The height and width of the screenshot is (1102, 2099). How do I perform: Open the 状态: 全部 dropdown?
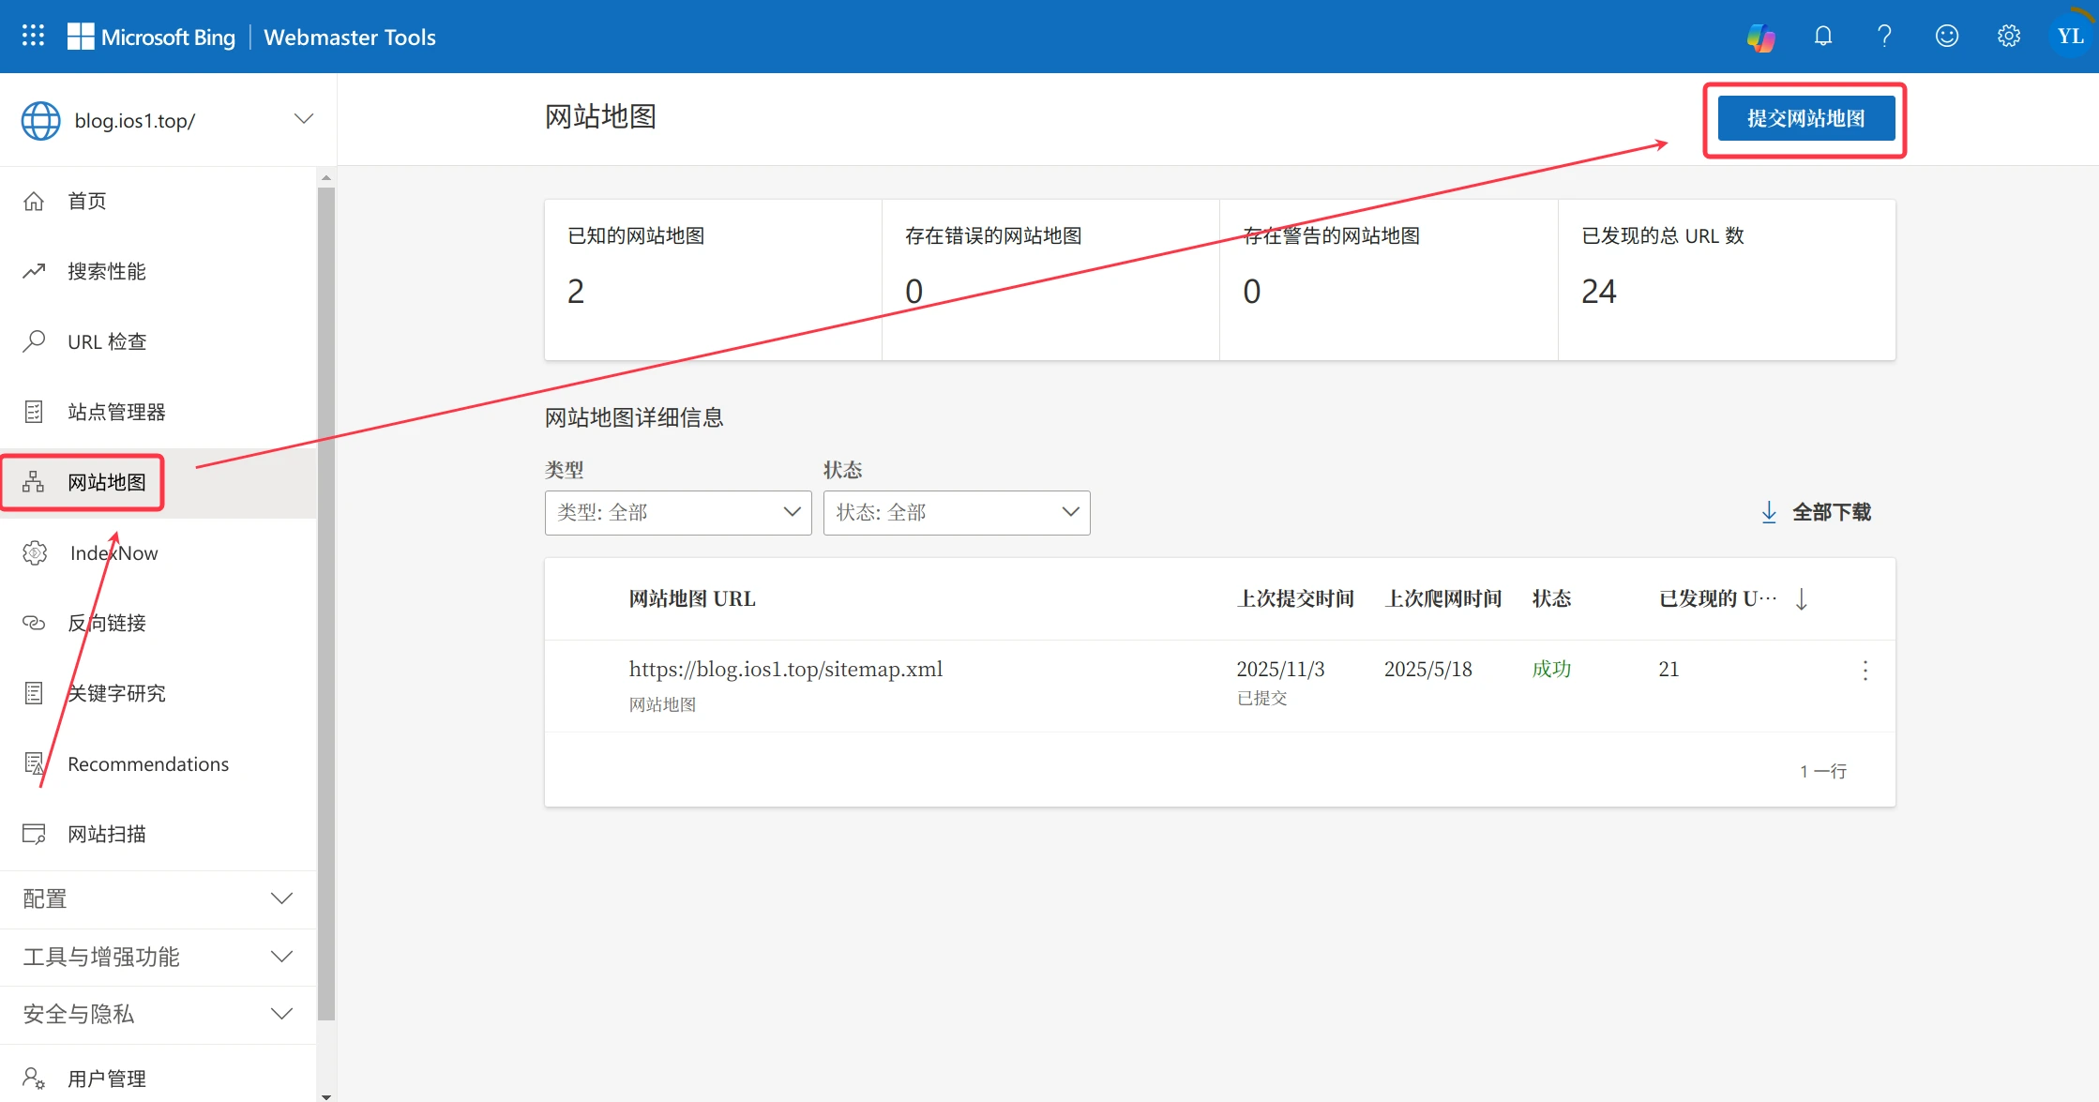[956, 512]
